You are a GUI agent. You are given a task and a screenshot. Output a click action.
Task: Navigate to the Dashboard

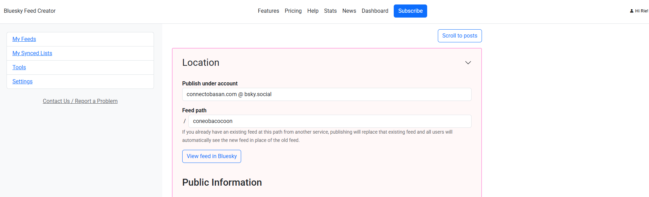coord(375,11)
